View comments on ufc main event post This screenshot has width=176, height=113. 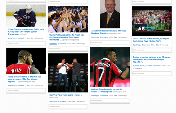pos(62,101)
